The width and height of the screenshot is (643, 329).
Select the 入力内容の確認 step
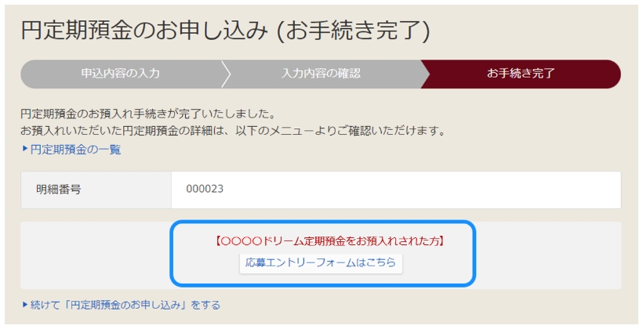pyautogui.click(x=321, y=74)
